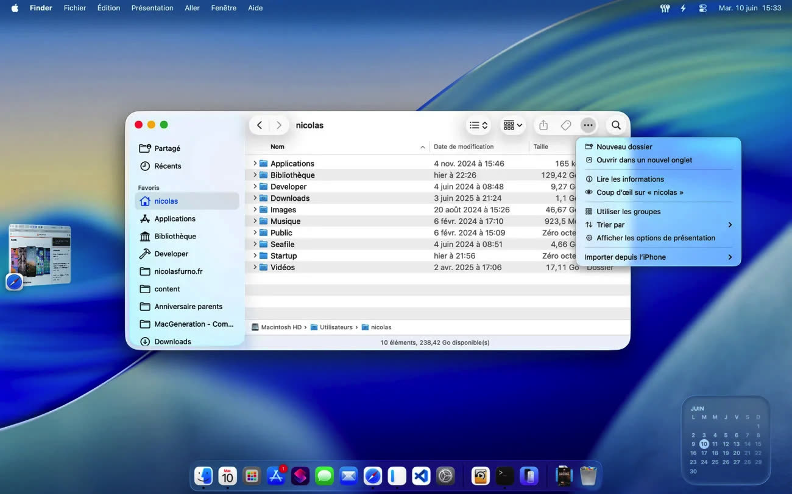792x494 pixels.
Task: Sort by the Date de modification column
Action: tap(464, 147)
